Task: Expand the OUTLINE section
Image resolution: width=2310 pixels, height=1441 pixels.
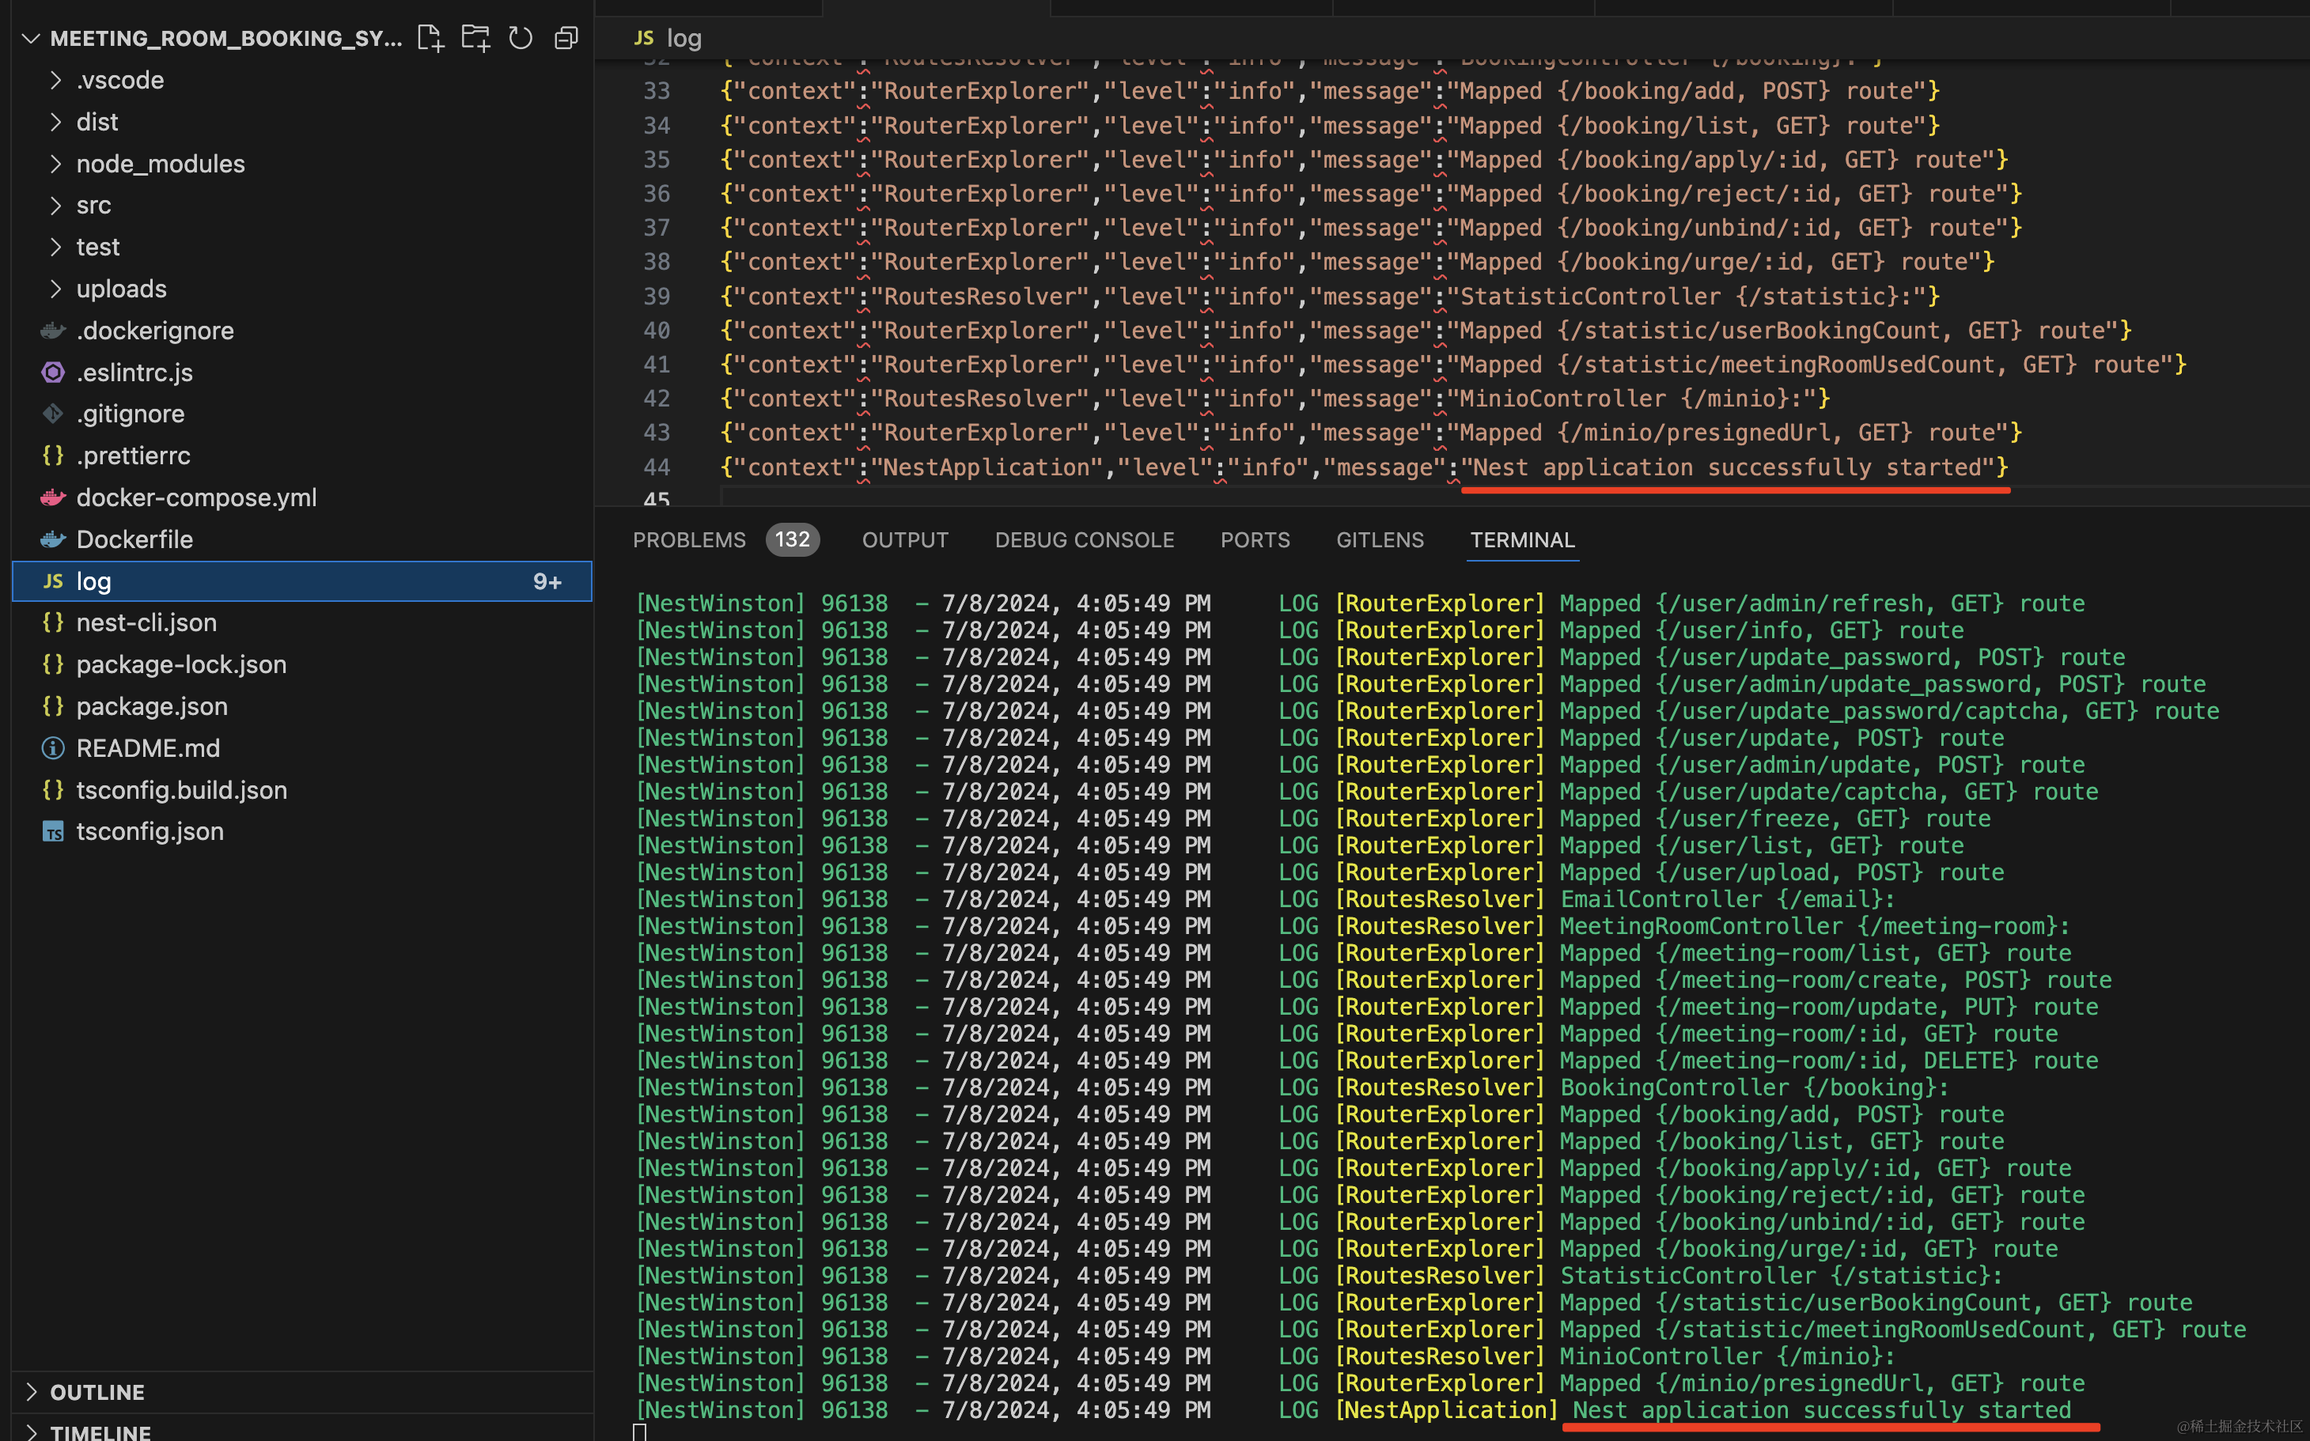Action: [x=97, y=1393]
